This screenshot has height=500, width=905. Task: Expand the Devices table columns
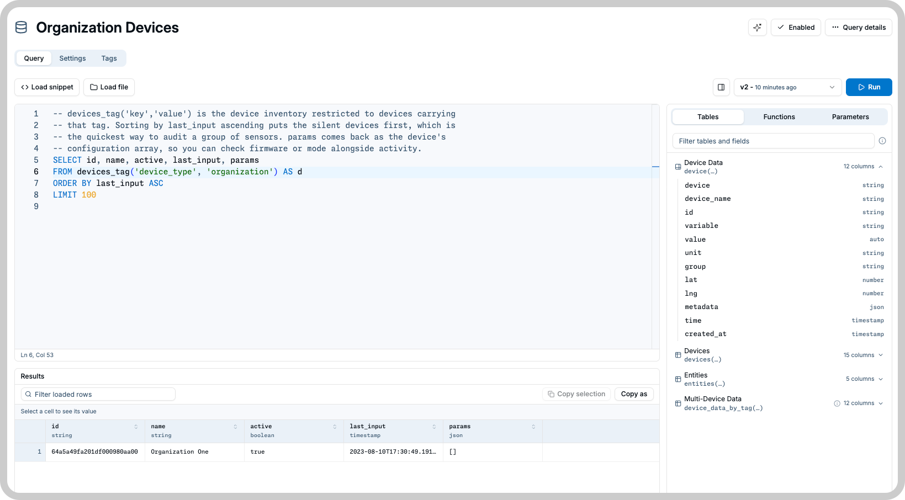point(881,355)
